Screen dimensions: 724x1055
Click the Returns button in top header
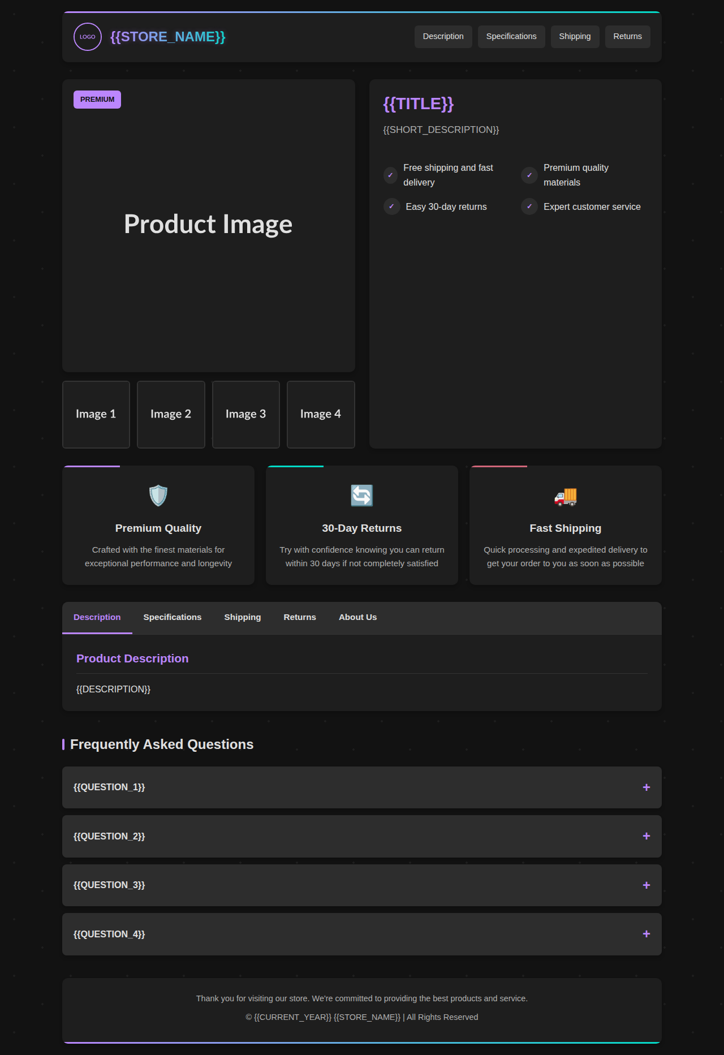627,37
